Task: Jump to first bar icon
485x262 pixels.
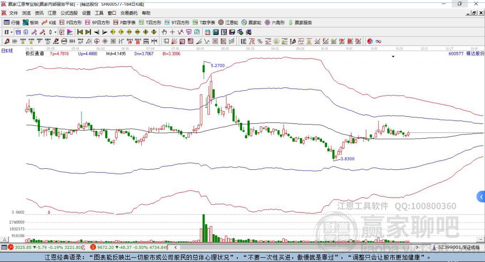Action: [x=80, y=32]
